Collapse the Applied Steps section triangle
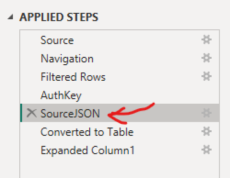This screenshot has width=230, height=178. pos(11,17)
